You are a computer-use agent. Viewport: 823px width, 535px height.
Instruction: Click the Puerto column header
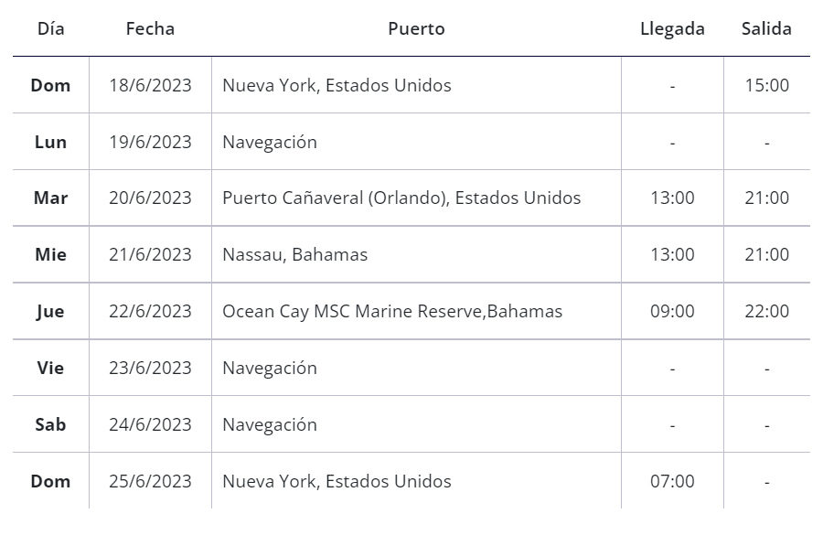click(x=416, y=28)
